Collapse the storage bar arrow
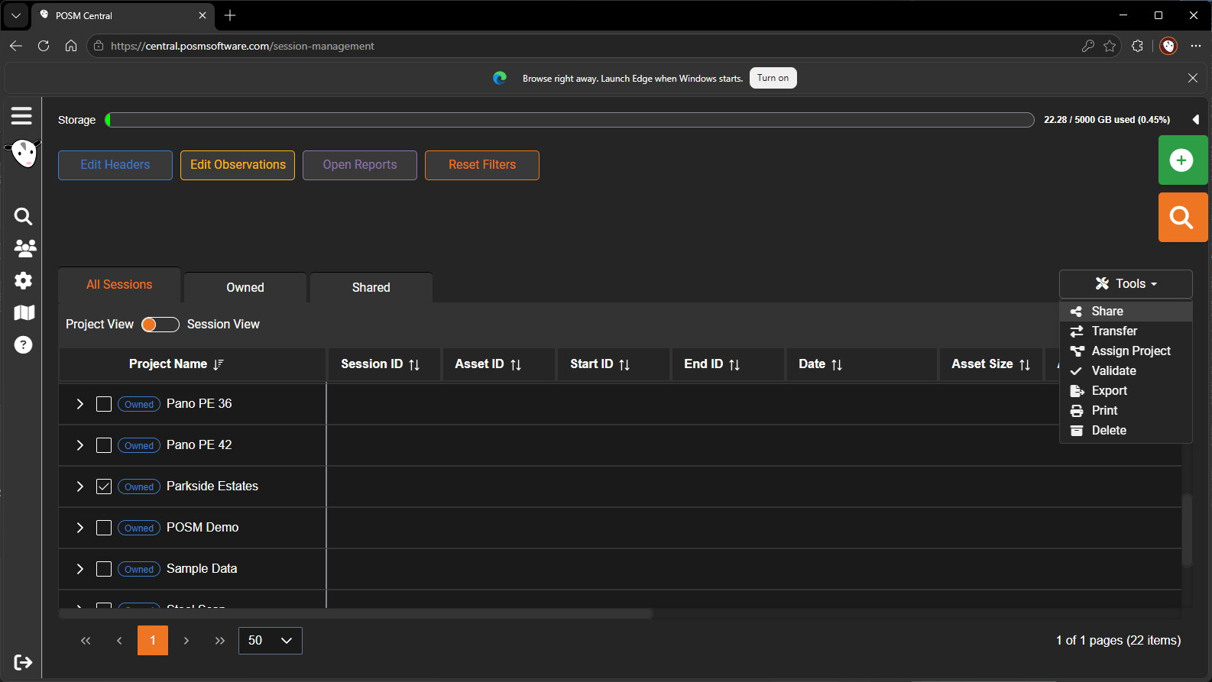This screenshot has height=682, width=1212. click(1196, 120)
